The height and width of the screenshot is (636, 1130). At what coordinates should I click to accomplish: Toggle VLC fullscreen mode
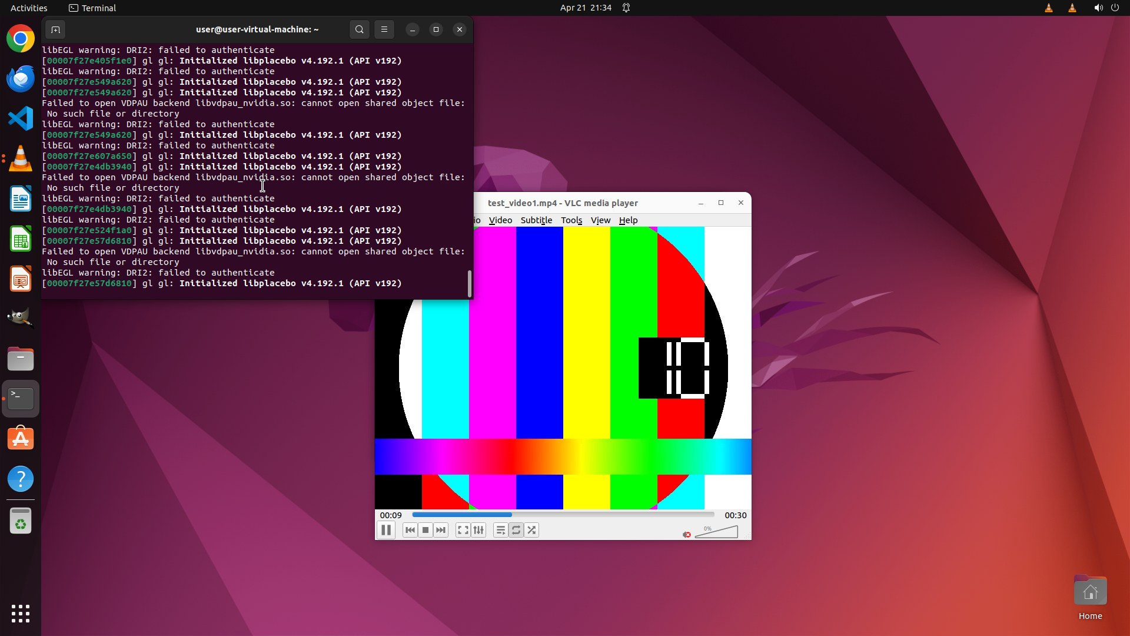(x=463, y=530)
